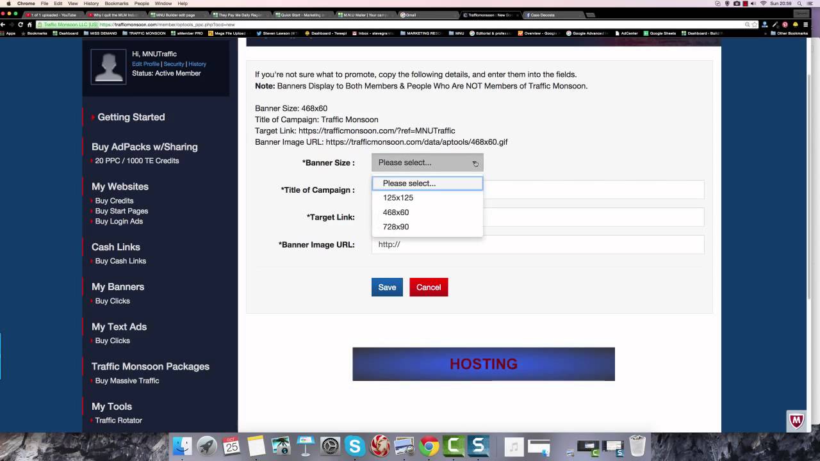The height and width of the screenshot is (461, 820).
Task: Click the HOSTING banner advertisement
Action: coord(484,364)
